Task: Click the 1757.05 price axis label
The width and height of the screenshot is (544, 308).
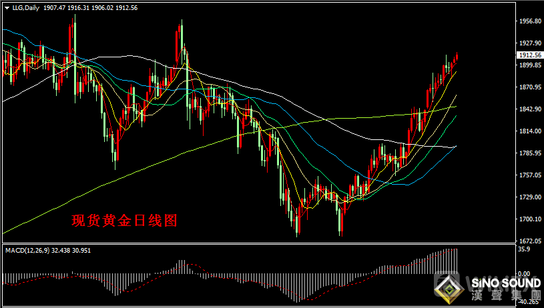Action: click(x=529, y=175)
